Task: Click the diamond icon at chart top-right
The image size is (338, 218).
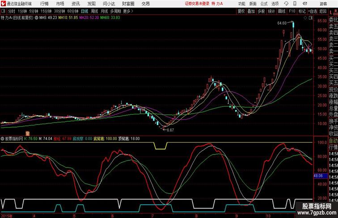Action: [305, 18]
